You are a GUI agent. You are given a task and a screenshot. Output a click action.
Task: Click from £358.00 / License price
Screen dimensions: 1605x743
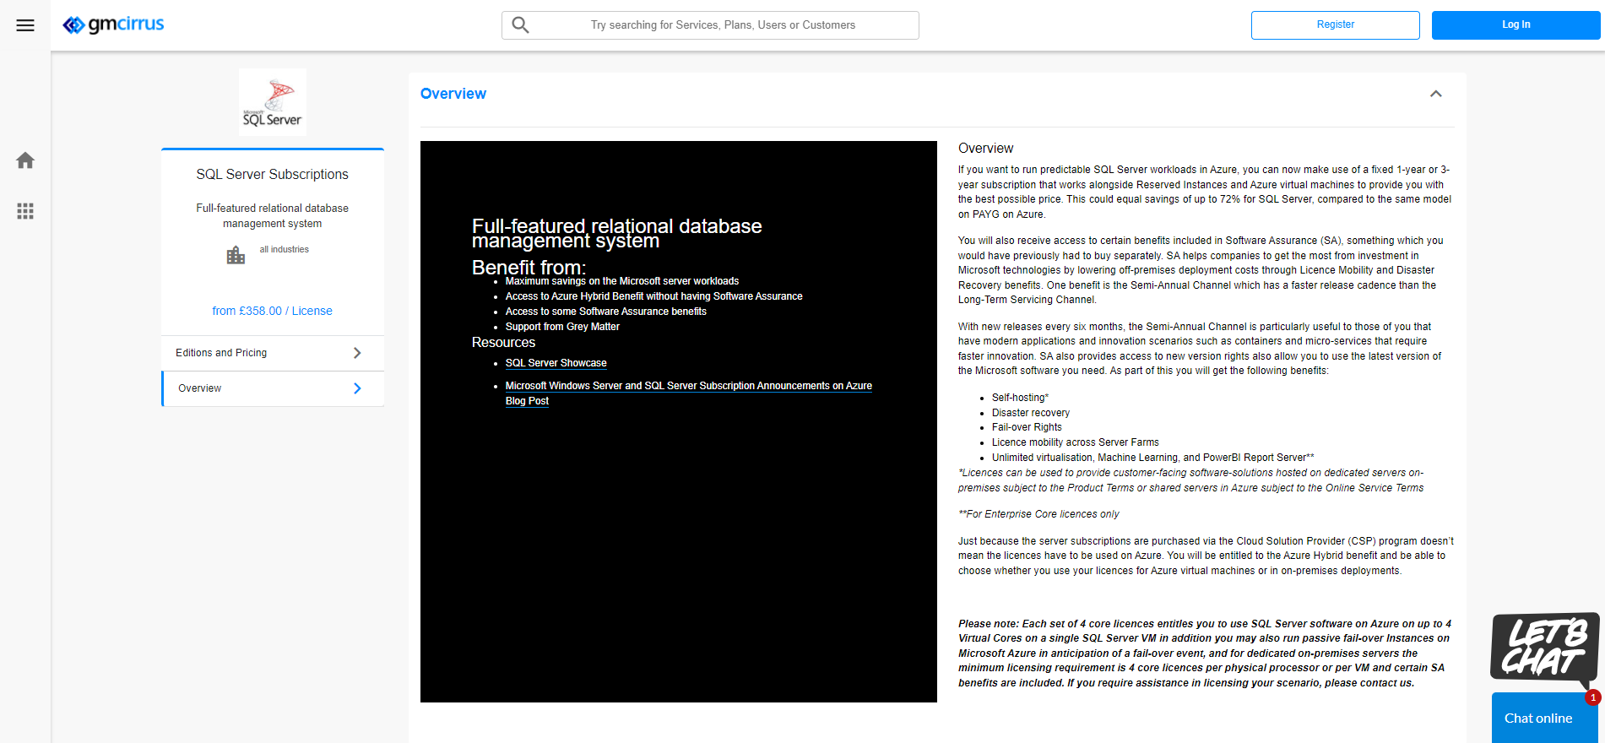pyautogui.click(x=272, y=311)
